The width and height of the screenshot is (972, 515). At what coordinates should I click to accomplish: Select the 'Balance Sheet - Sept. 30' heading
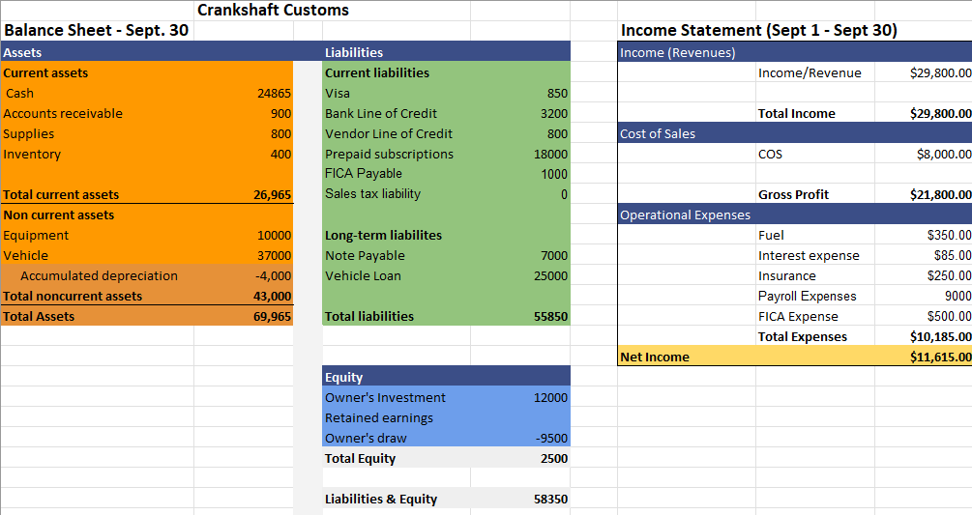96,30
